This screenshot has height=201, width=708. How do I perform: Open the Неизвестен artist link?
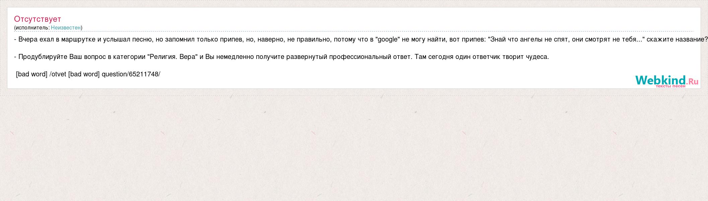66,27
